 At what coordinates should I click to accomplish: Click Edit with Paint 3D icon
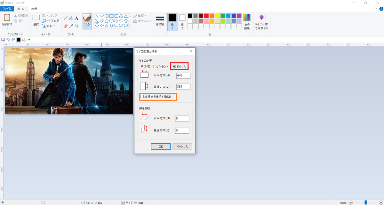point(261,18)
